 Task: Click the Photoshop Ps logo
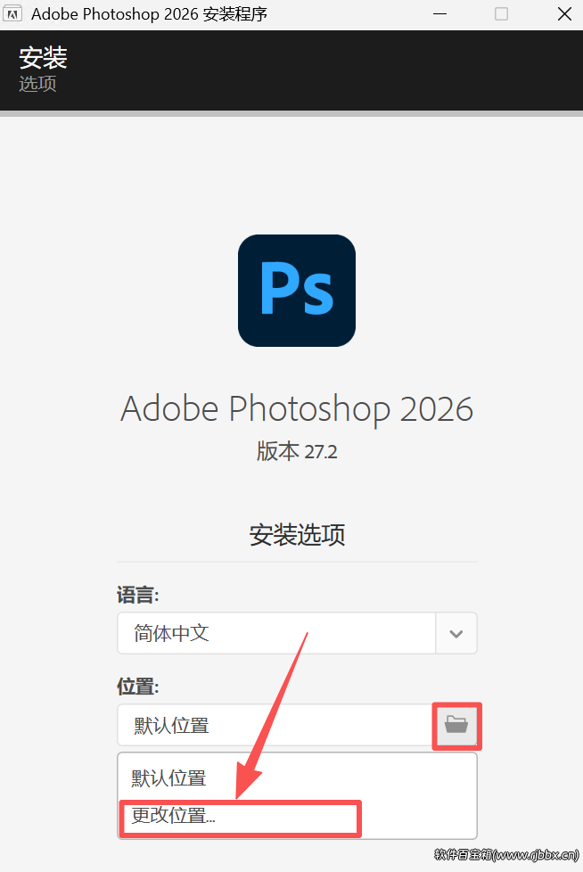tap(297, 291)
